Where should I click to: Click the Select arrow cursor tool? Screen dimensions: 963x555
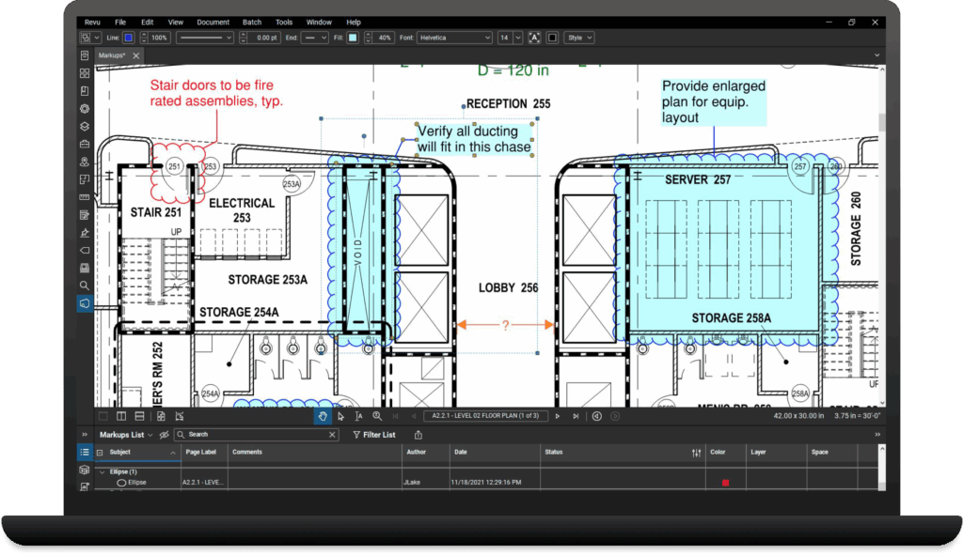[340, 416]
